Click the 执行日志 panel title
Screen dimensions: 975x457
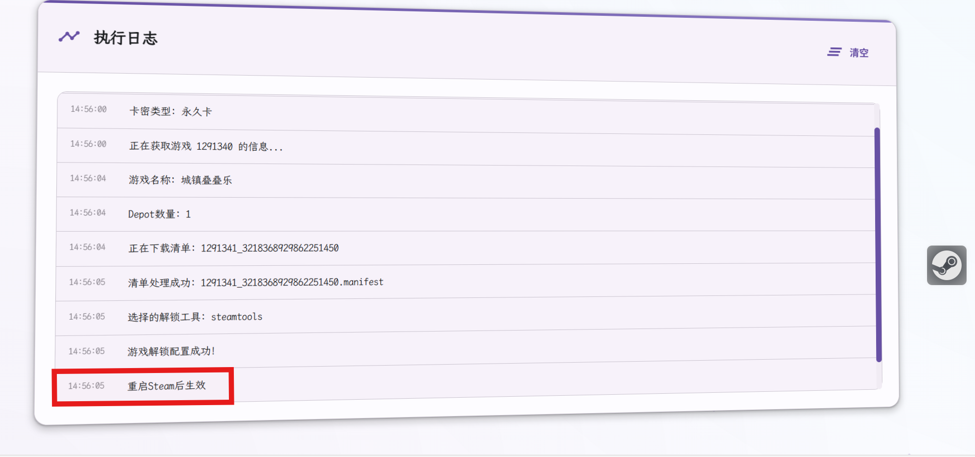click(x=126, y=38)
